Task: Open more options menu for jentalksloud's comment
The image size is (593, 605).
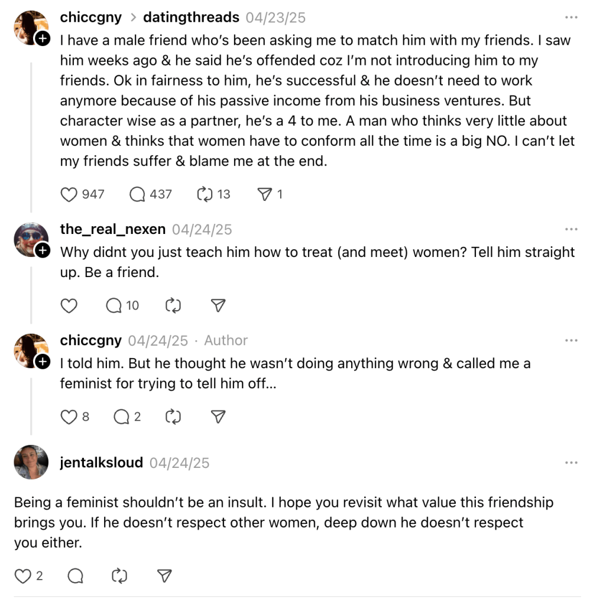Action: tap(571, 463)
